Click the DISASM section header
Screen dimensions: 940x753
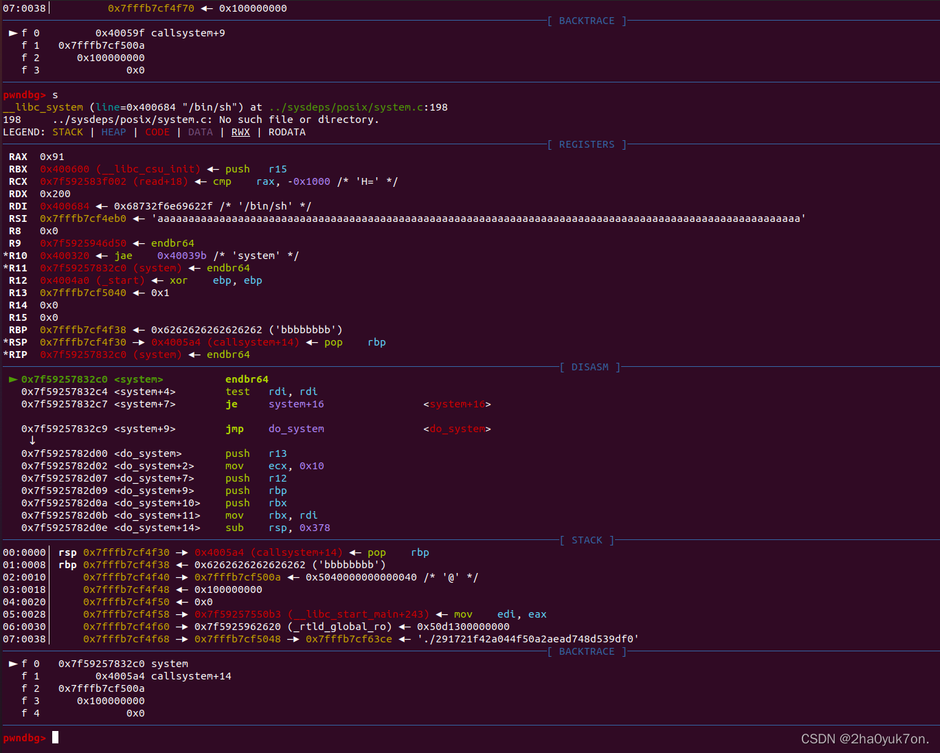pyautogui.click(x=590, y=367)
